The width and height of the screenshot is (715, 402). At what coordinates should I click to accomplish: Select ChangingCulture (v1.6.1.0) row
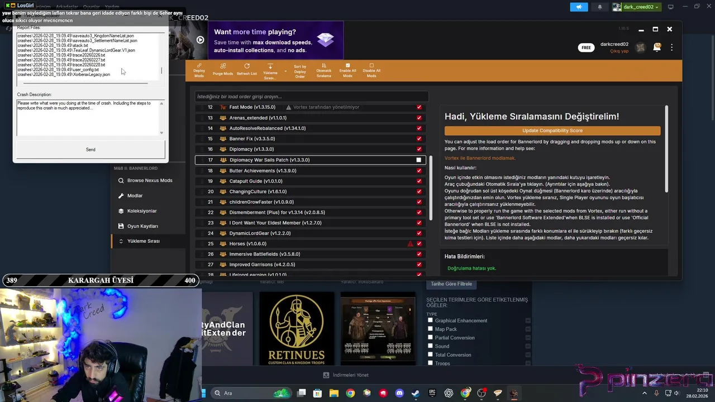click(x=310, y=192)
